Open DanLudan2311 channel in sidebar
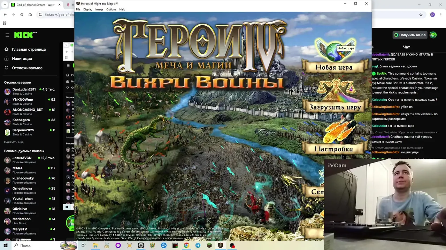Image resolution: width=446 pixels, height=250 pixels. pyautogui.click(x=30, y=91)
